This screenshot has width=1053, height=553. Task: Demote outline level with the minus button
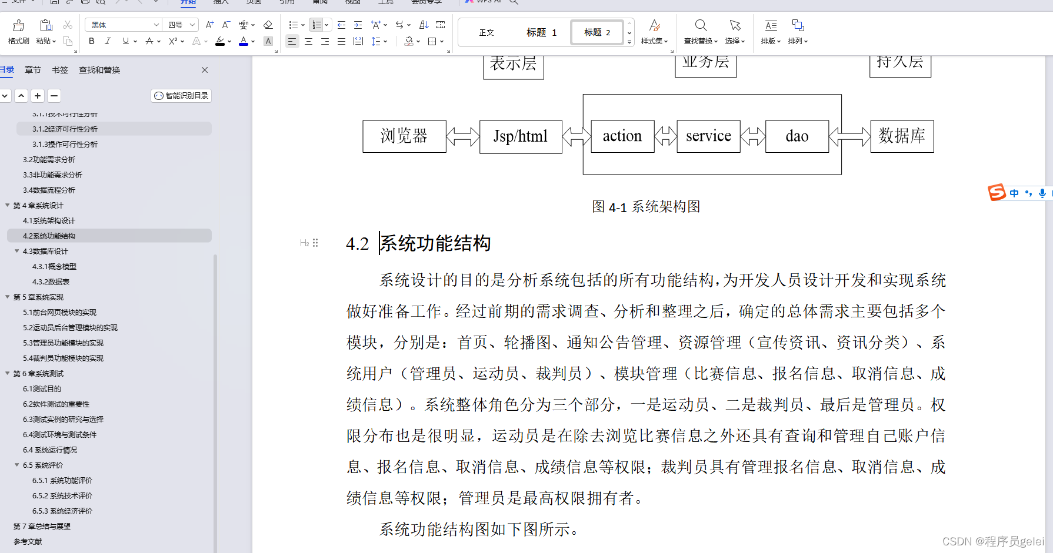54,96
